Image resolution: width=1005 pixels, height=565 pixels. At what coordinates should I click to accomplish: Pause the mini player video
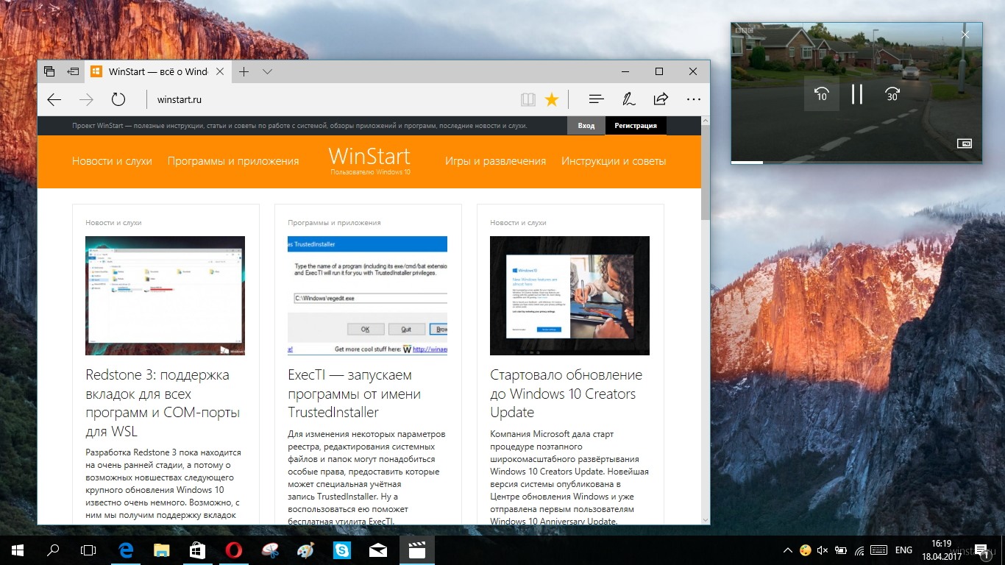point(856,94)
